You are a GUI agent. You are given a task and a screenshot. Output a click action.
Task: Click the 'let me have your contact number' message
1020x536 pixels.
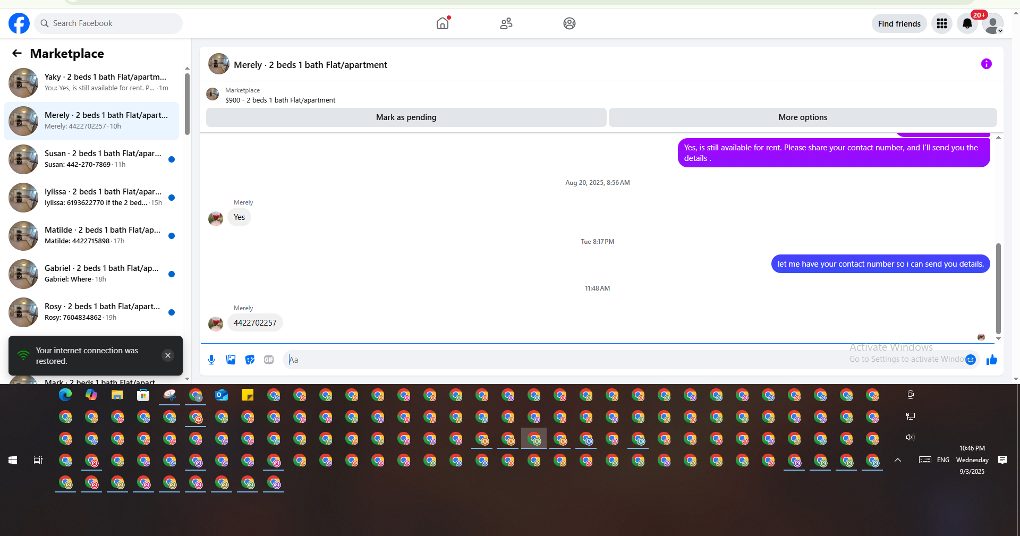880,264
